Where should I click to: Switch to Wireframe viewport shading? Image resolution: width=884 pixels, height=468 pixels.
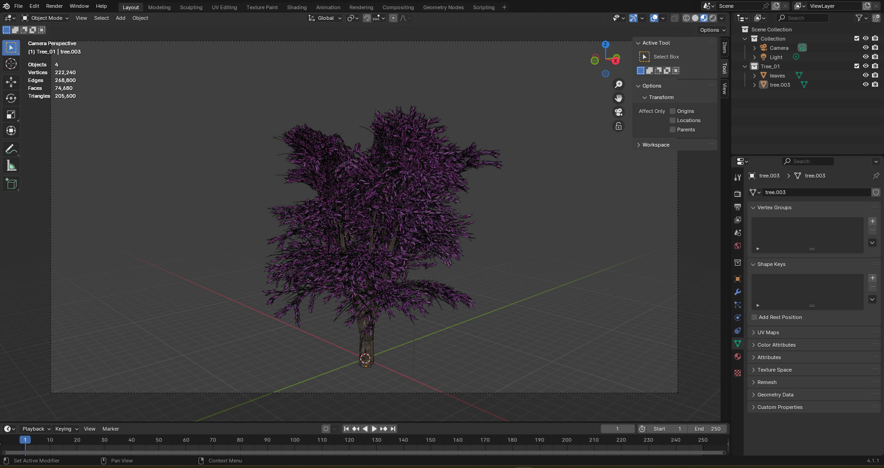click(686, 18)
